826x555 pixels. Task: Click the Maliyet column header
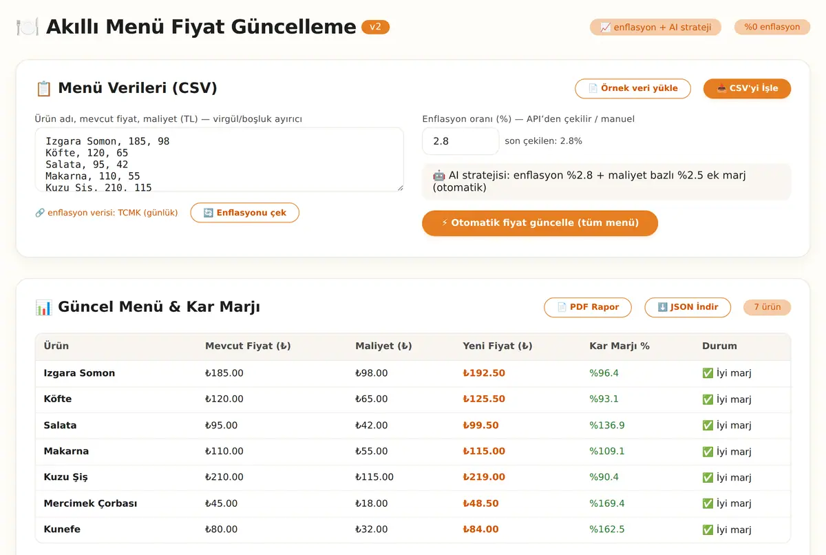coord(383,346)
